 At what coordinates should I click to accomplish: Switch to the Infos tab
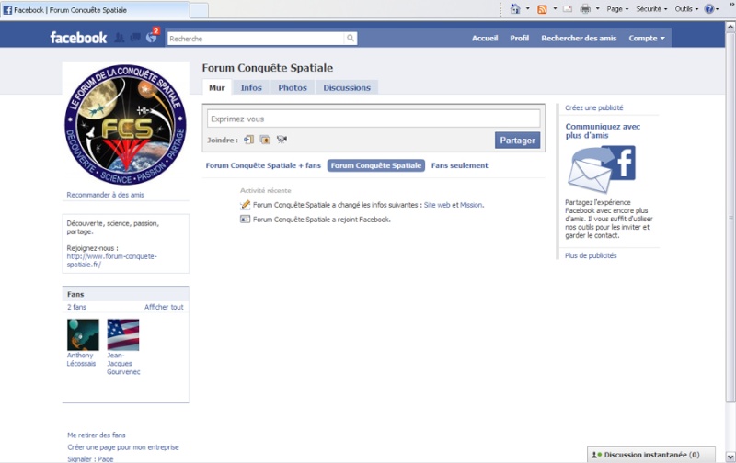coord(251,87)
